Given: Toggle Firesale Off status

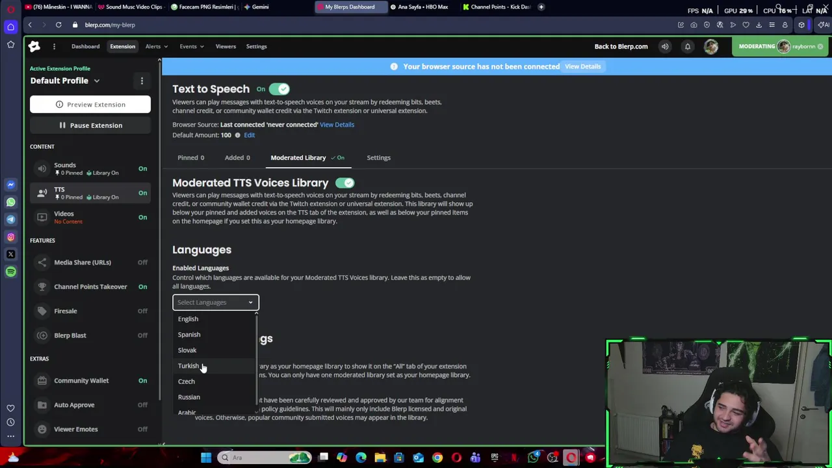Looking at the screenshot, I should click(142, 311).
